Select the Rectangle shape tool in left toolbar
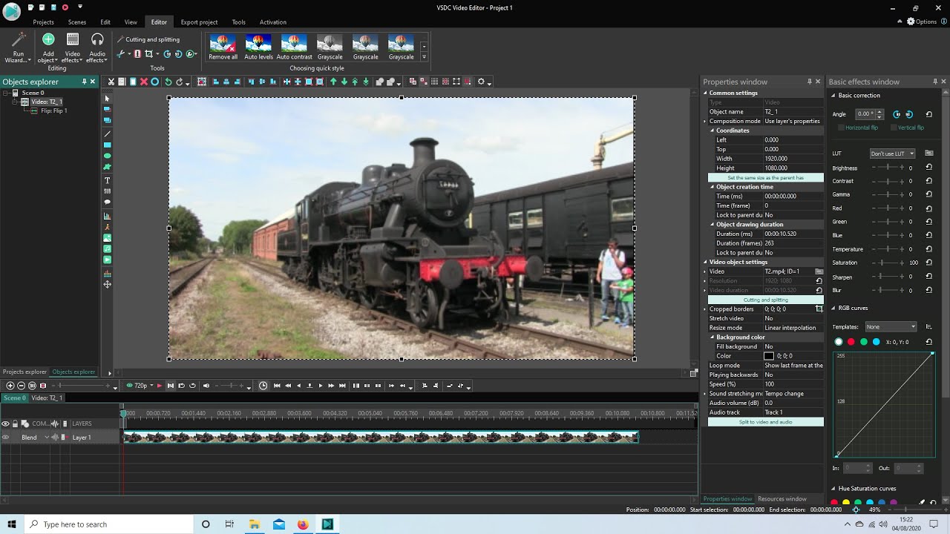Screen dimensions: 950x534 (x=108, y=145)
